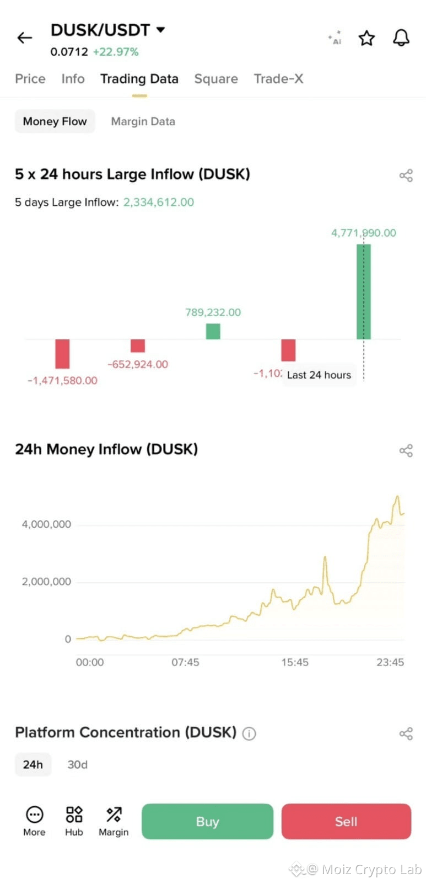
Task: Add DUSK/USDT to favorites with star
Action: 366,38
